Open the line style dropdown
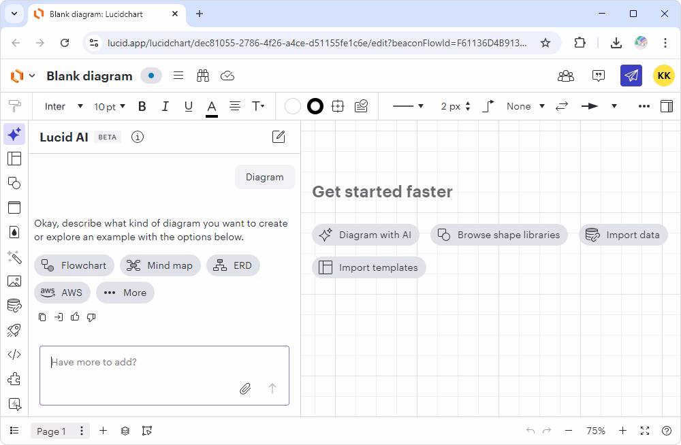This screenshot has width=681, height=445. 407,106
